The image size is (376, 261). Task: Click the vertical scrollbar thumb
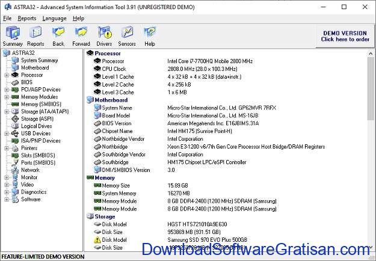click(x=371, y=88)
